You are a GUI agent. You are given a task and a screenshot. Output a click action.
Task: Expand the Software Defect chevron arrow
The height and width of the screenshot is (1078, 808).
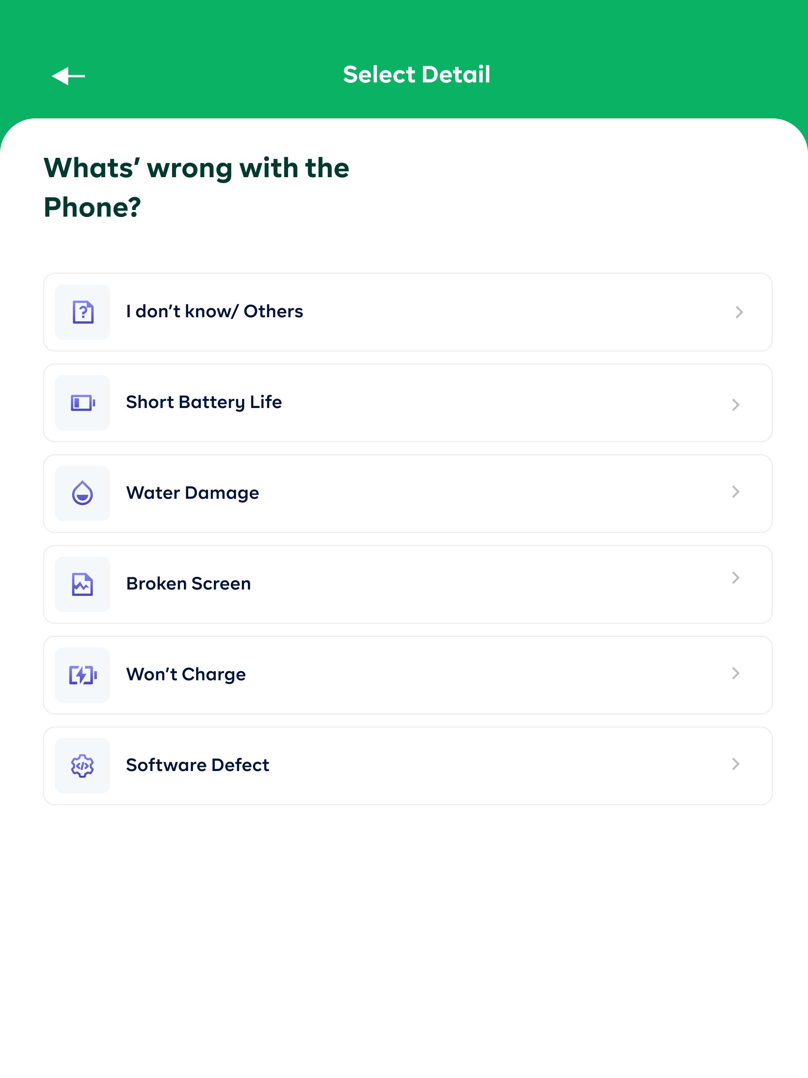click(x=735, y=764)
